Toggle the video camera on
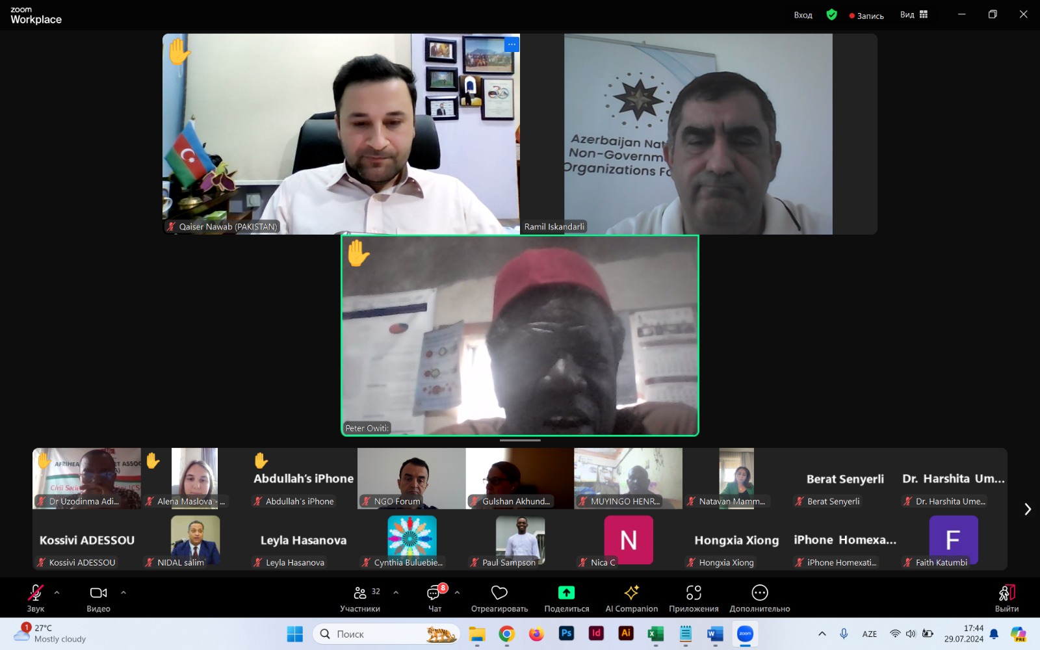The width and height of the screenshot is (1040, 650). click(98, 593)
